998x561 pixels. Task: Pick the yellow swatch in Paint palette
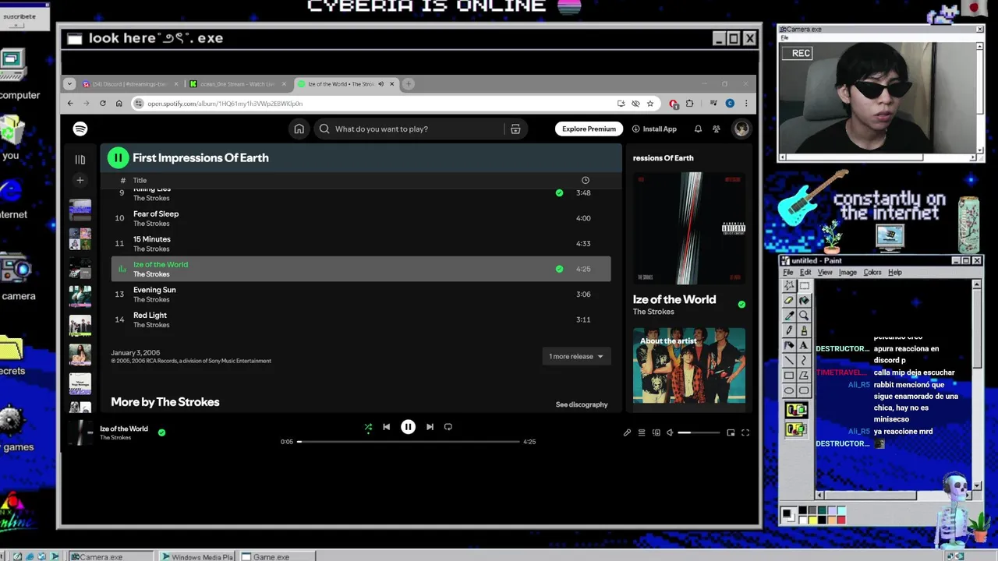(x=812, y=520)
